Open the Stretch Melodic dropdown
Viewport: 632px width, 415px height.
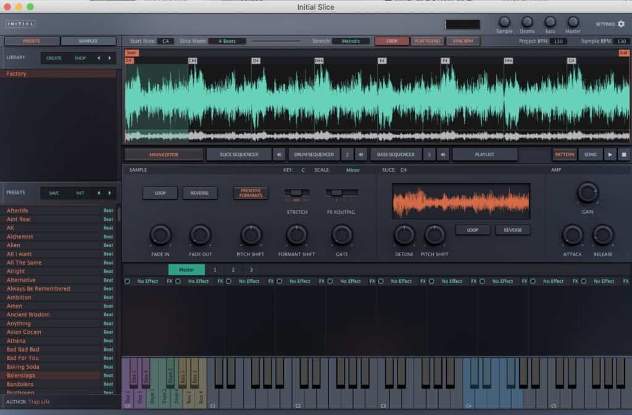tap(351, 41)
